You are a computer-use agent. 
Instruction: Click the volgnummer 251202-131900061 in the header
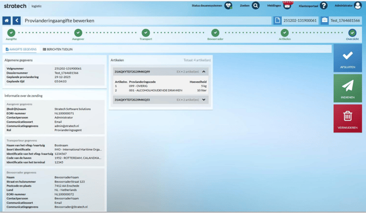click(300, 21)
